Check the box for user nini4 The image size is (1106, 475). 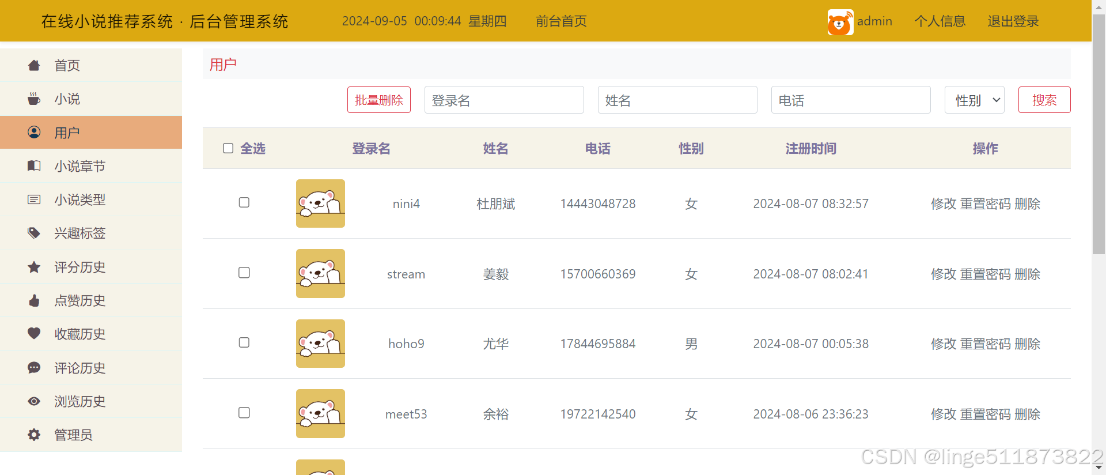tap(244, 202)
